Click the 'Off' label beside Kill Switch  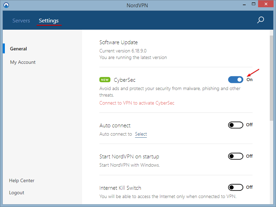249,187
